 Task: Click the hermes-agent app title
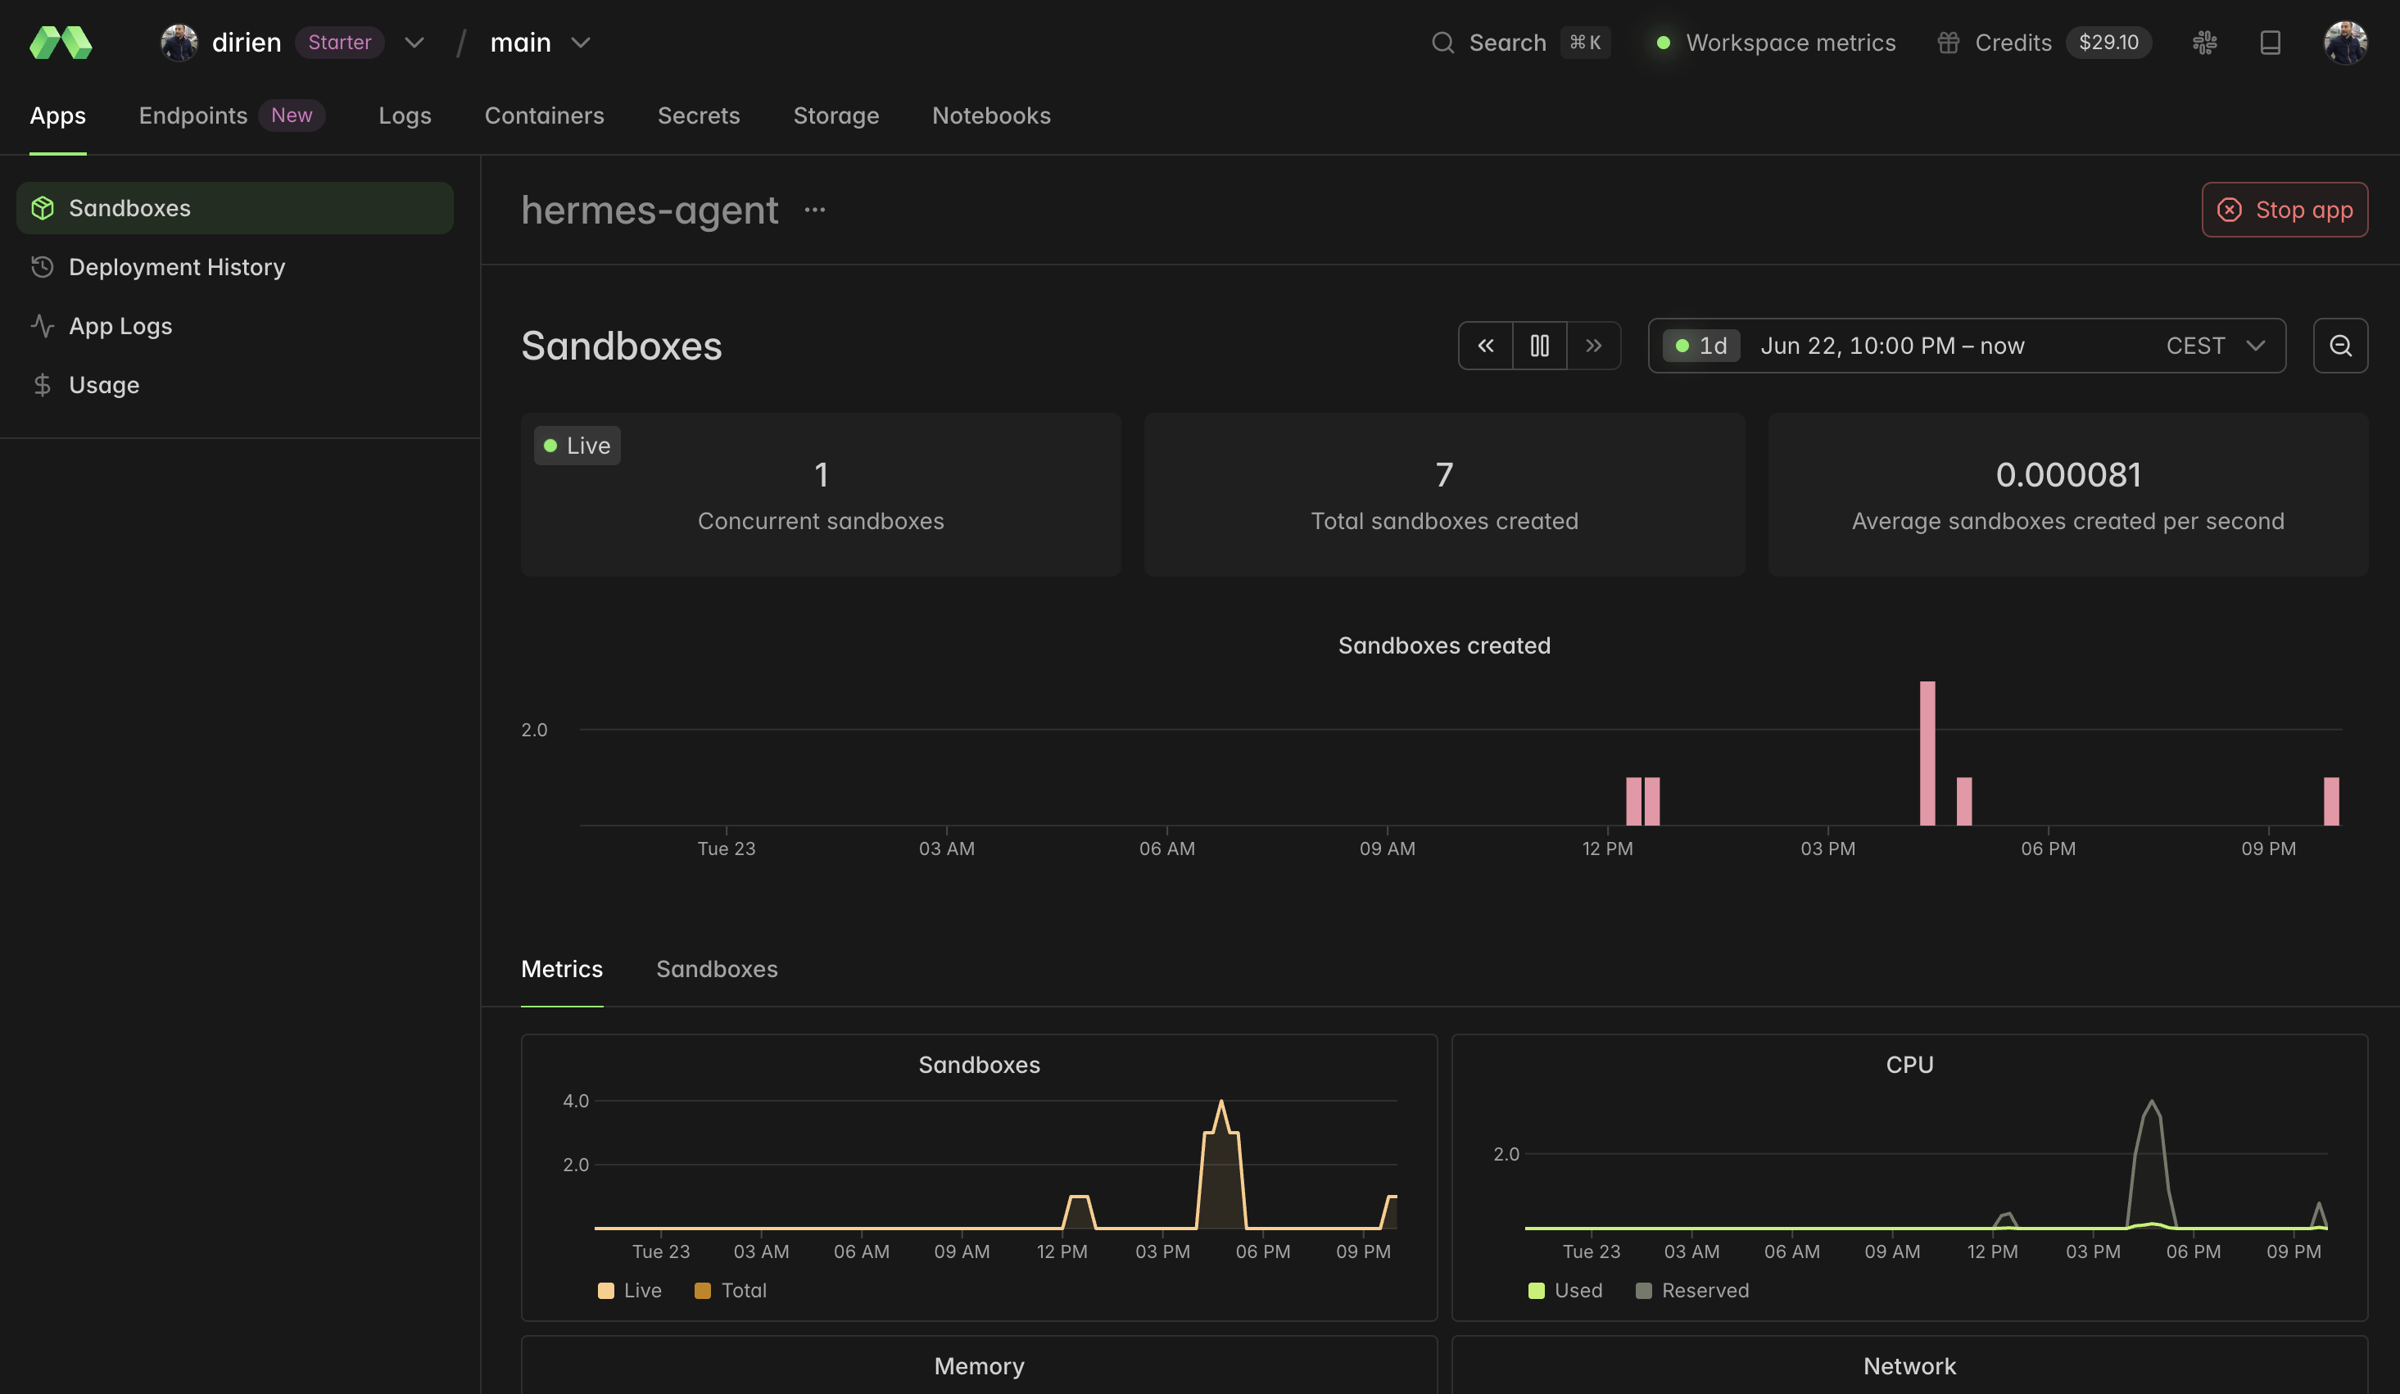pyautogui.click(x=650, y=210)
